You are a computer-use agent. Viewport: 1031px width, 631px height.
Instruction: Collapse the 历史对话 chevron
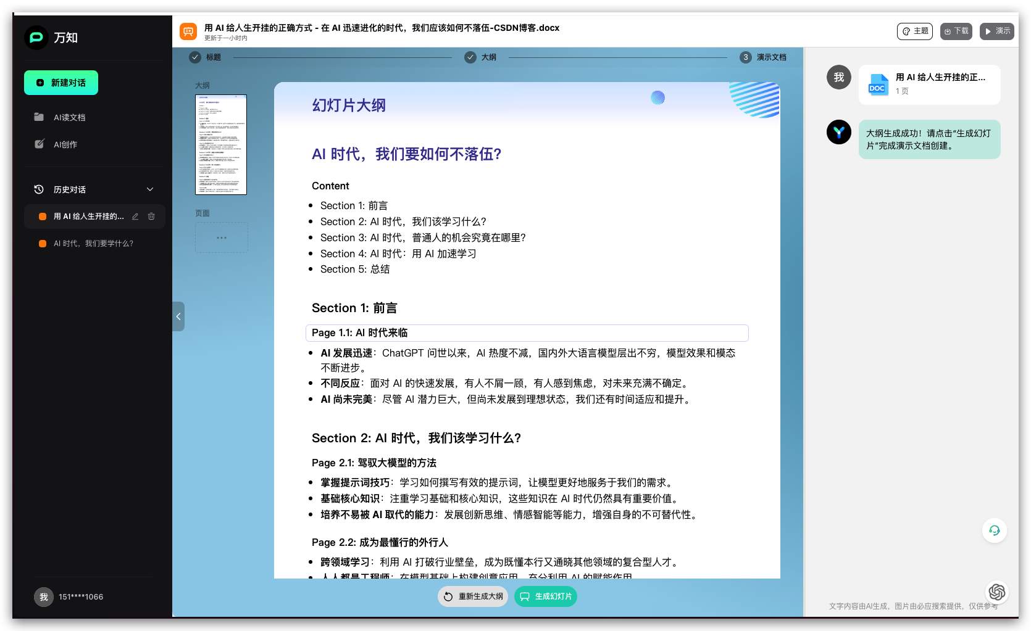(150, 189)
